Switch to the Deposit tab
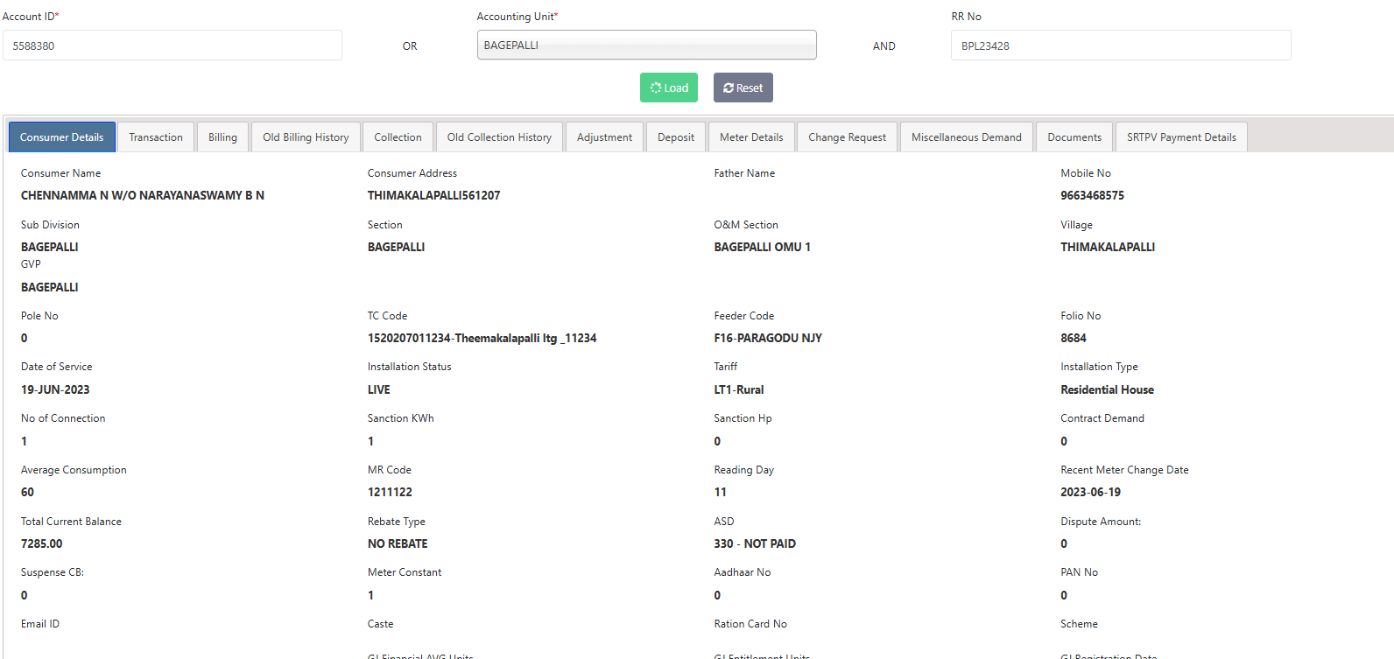The height and width of the screenshot is (659, 1394). 676,137
